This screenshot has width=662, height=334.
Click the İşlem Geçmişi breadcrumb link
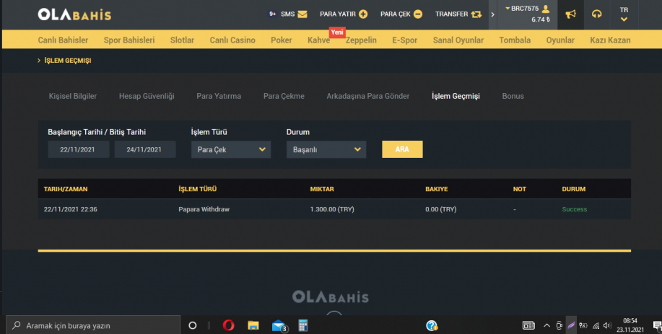[x=68, y=61]
